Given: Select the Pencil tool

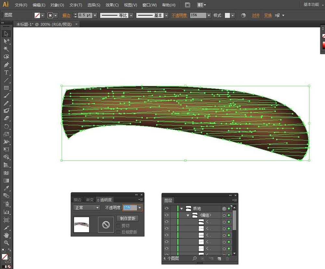Looking at the screenshot, I should pos(6,103).
